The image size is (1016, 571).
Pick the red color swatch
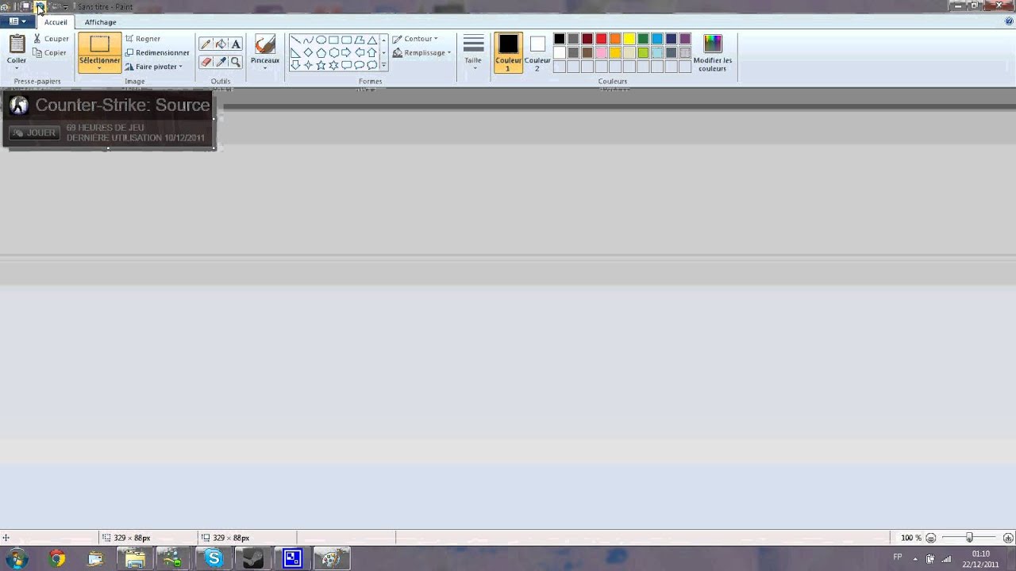[602, 39]
